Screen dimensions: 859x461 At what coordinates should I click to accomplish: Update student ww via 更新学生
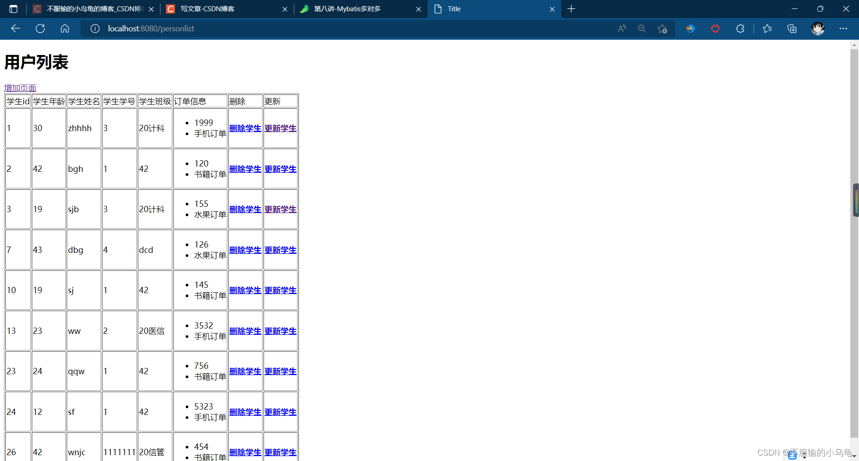tap(281, 331)
